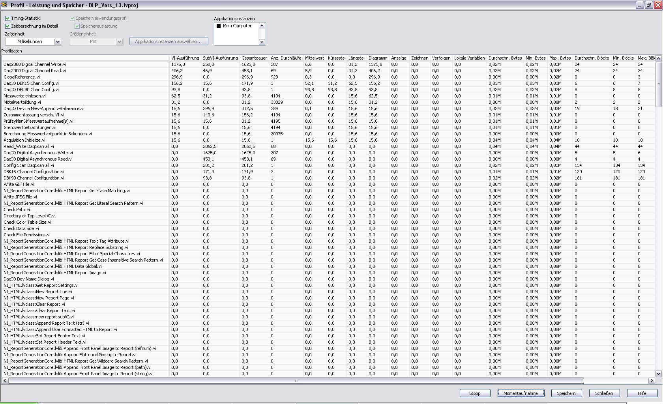Click the Speichern button

click(566, 393)
